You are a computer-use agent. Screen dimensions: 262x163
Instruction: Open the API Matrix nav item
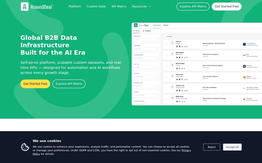(x=119, y=7)
